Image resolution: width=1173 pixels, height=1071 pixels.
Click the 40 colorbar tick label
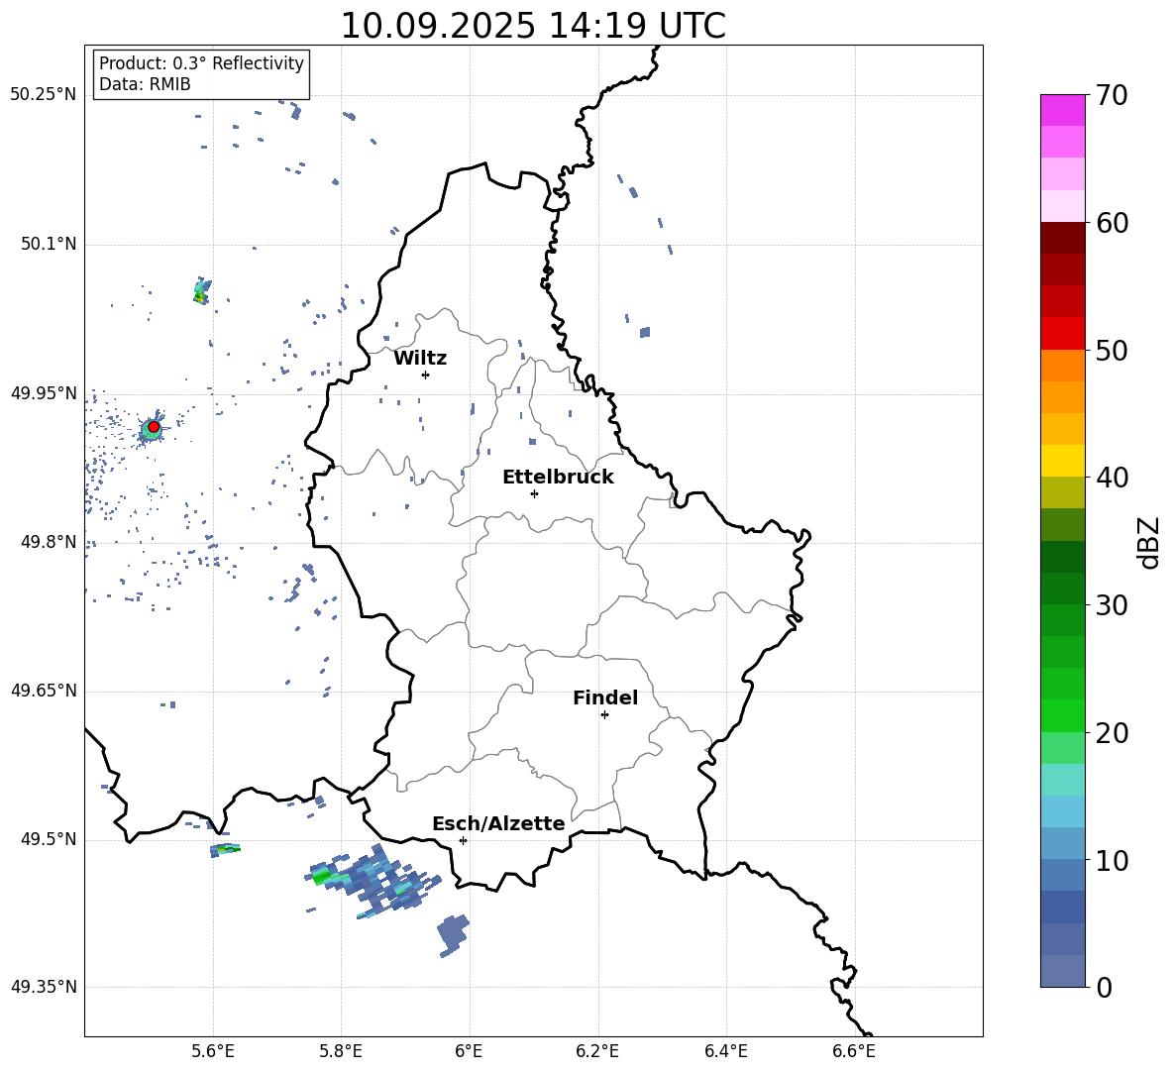(1112, 478)
